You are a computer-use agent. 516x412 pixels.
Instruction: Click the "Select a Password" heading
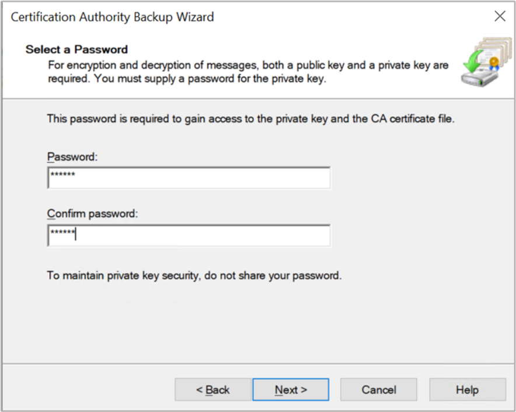[76, 50]
